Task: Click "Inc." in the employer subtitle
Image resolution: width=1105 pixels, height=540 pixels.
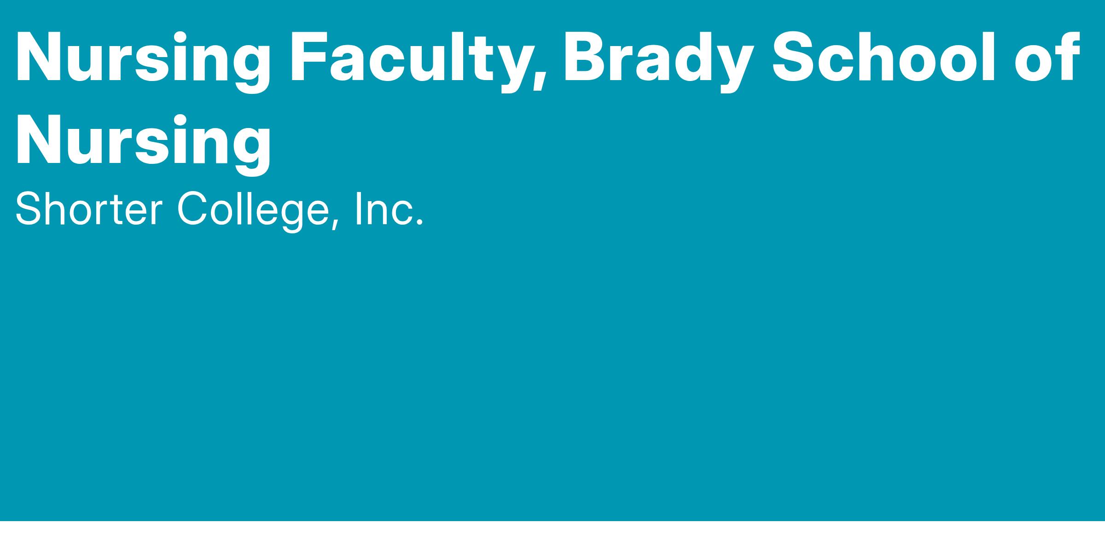Action: tap(389, 209)
